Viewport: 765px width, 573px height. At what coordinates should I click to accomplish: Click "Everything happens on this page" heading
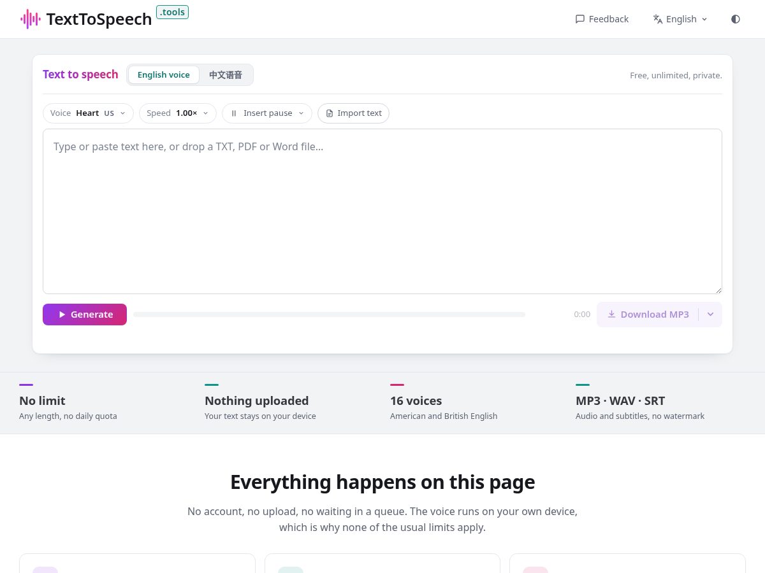(x=382, y=482)
